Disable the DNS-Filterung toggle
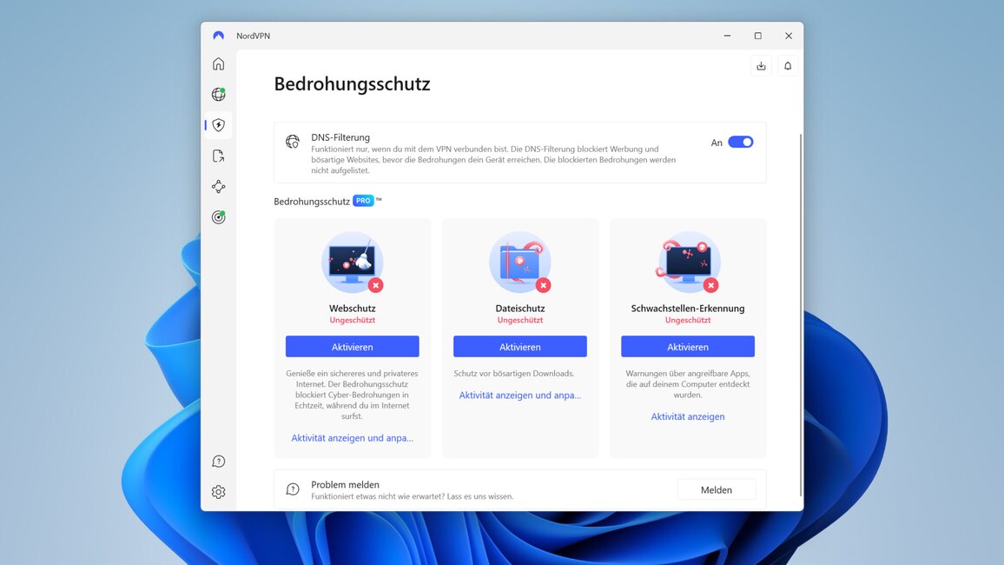The width and height of the screenshot is (1004, 565). click(x=741, y=141)
